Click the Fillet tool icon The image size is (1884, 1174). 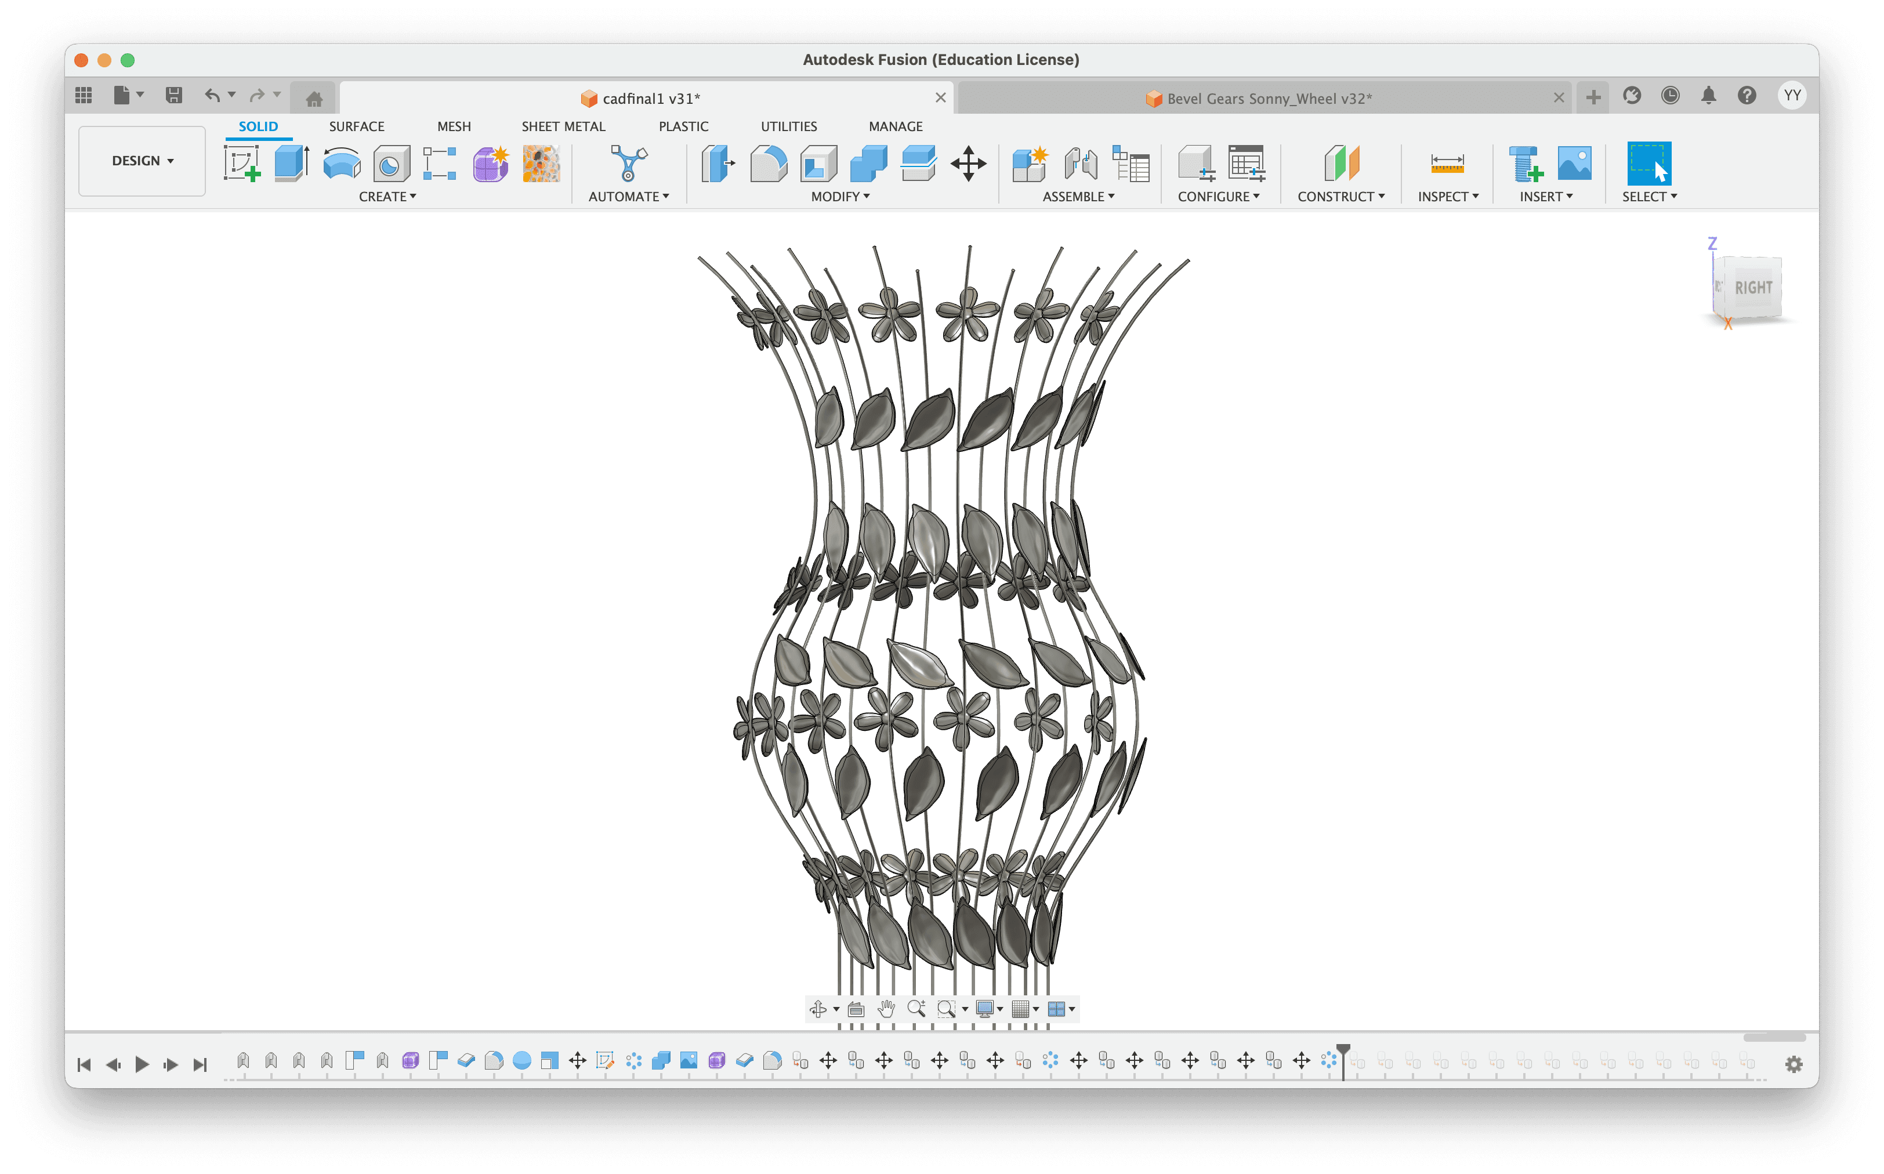[x=769, y=164]
